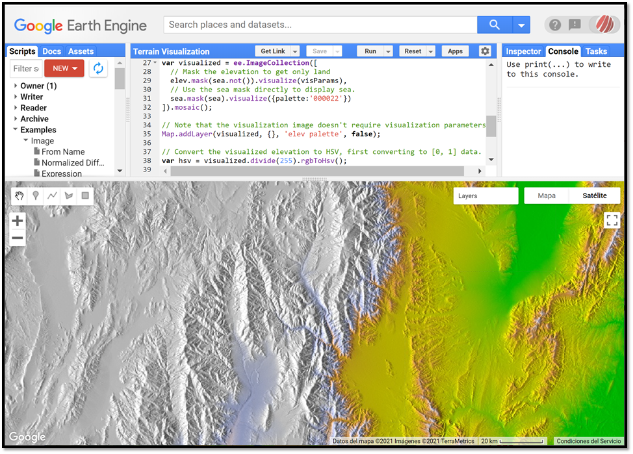Open the NEW script dropdown button

point(64,68)
